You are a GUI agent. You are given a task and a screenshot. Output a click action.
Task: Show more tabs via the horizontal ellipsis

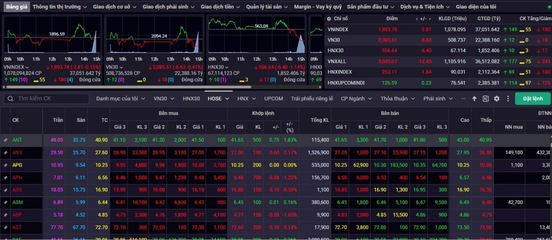463,99
